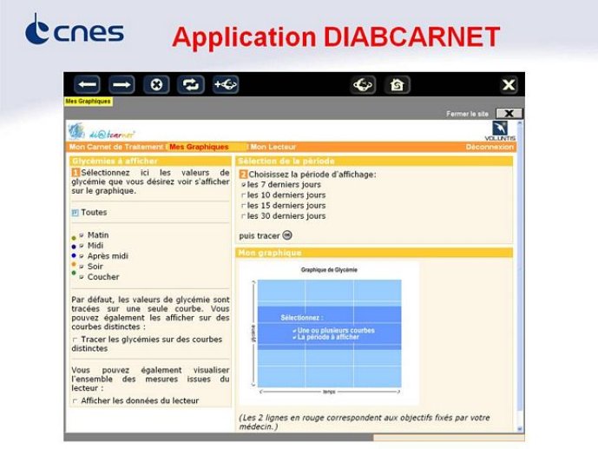Screen dimensions: 598x449
Task: Toggle the Midi checkbox
Action: (x=82, y=246)
